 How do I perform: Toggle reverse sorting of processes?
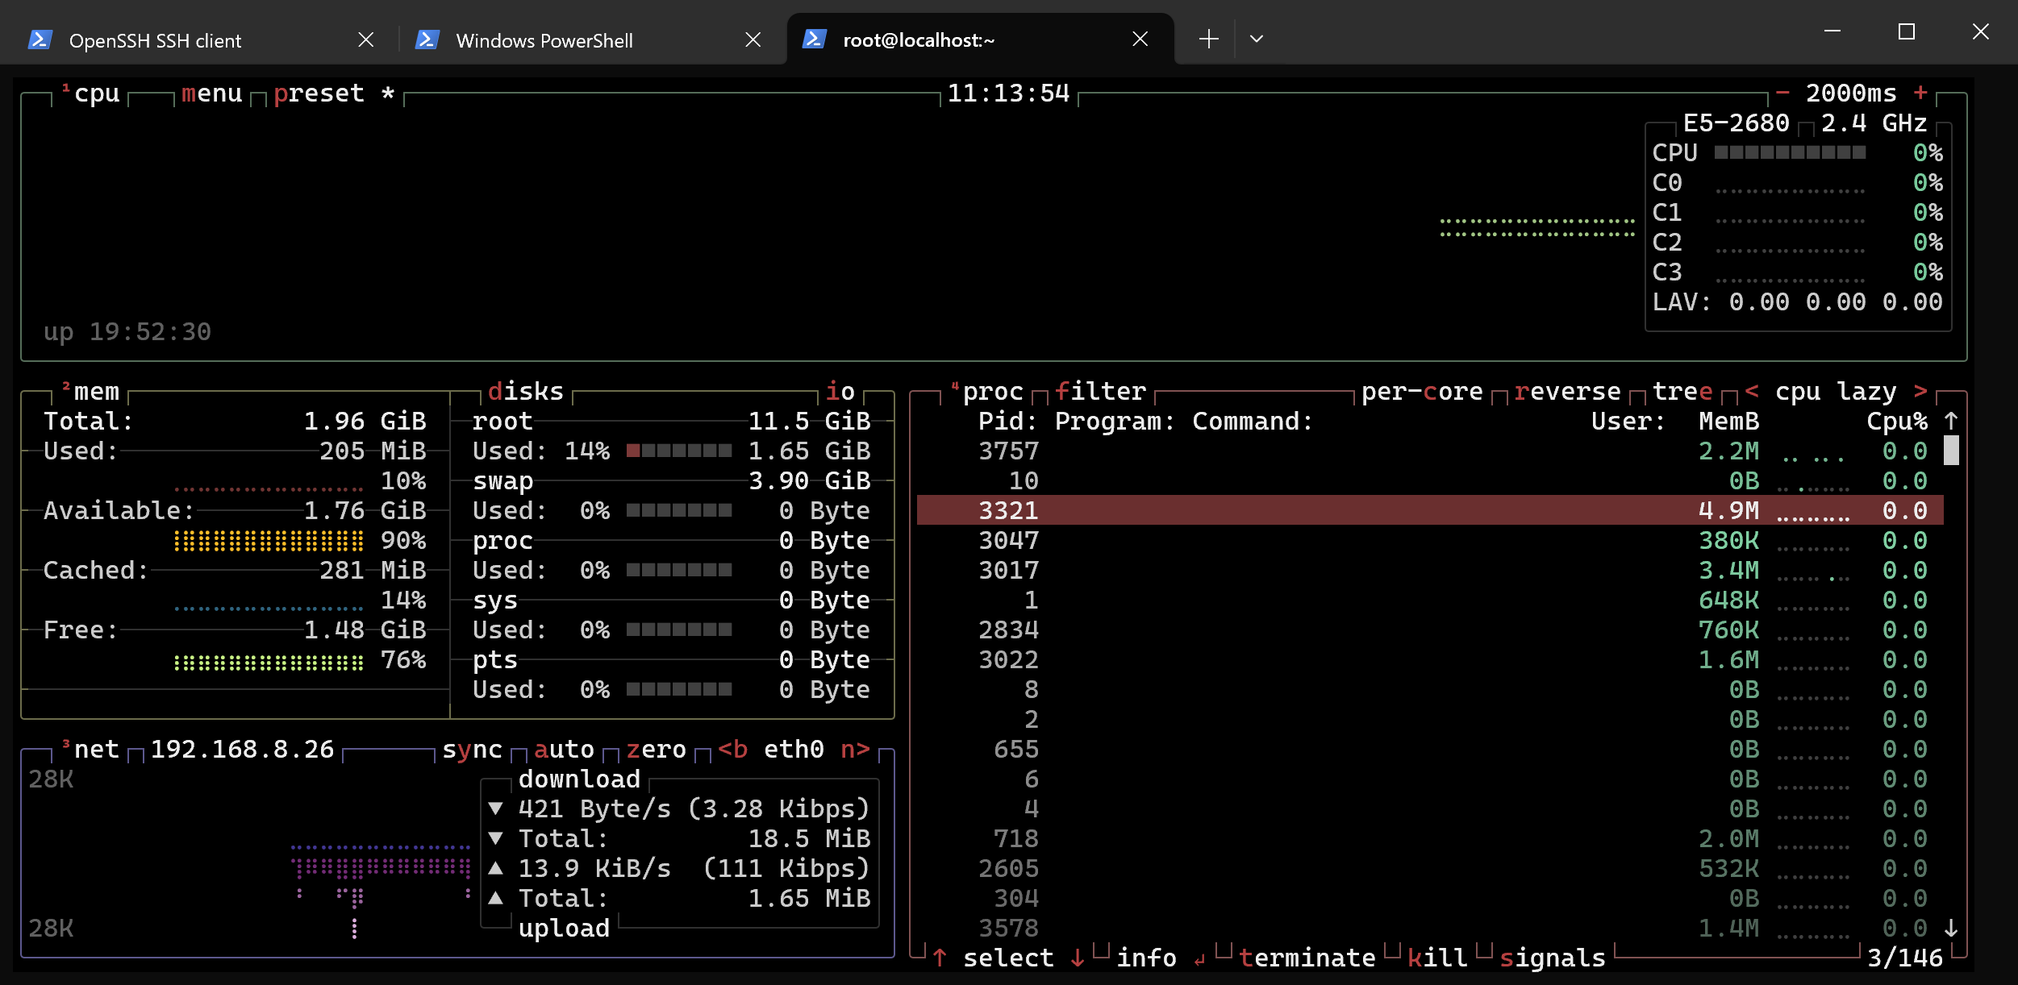1567,392
